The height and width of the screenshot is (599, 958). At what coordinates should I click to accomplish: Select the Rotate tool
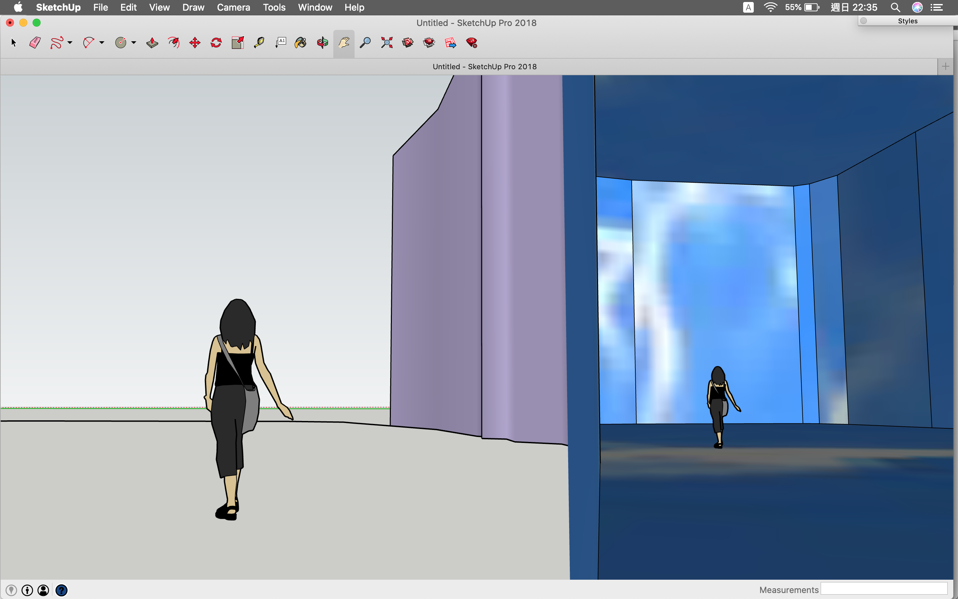click(216, 43)
